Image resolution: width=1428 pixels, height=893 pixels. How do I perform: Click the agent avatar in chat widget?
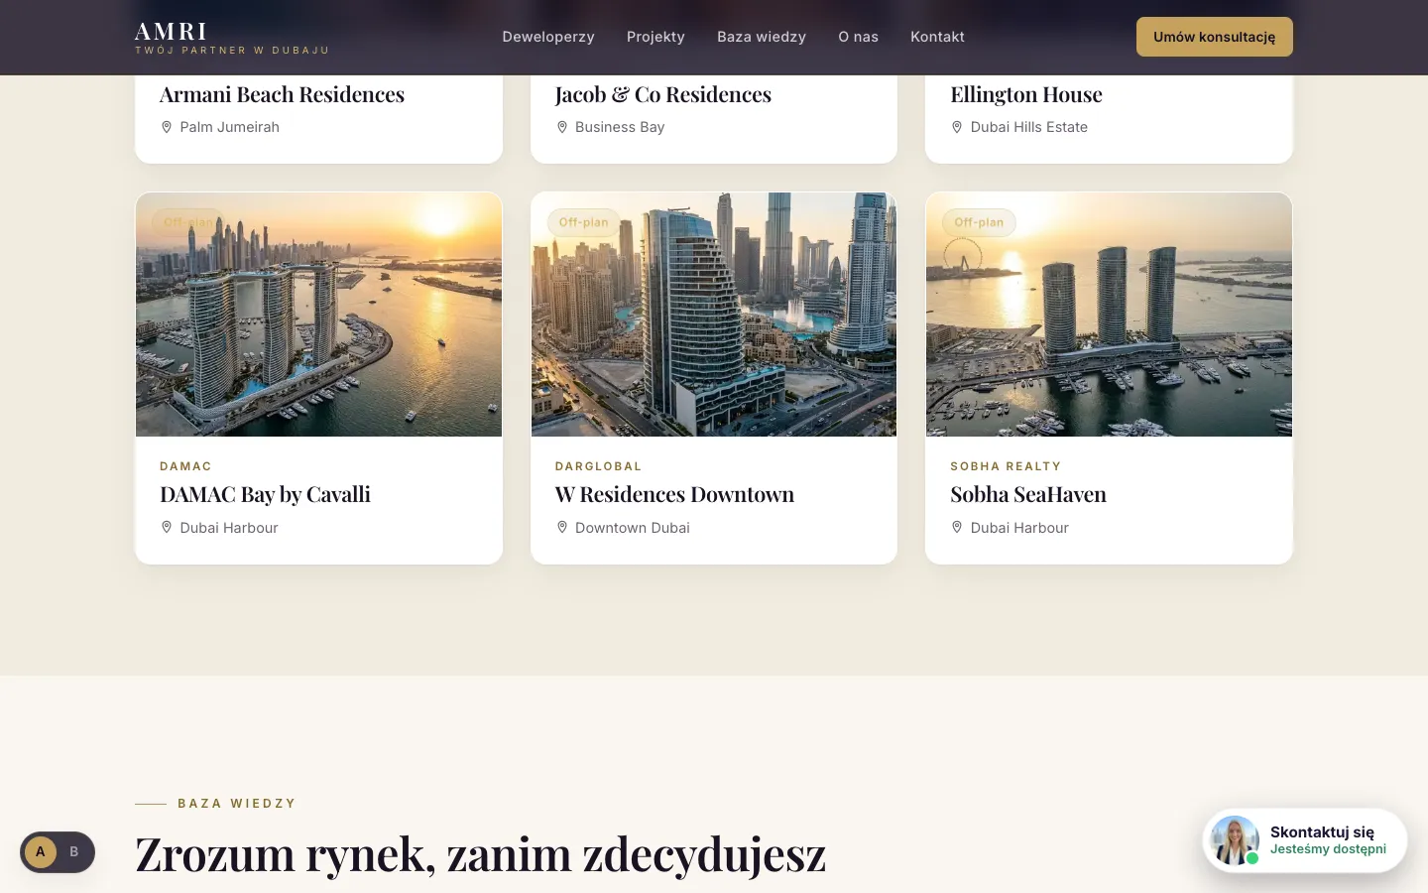(1235, 840)
